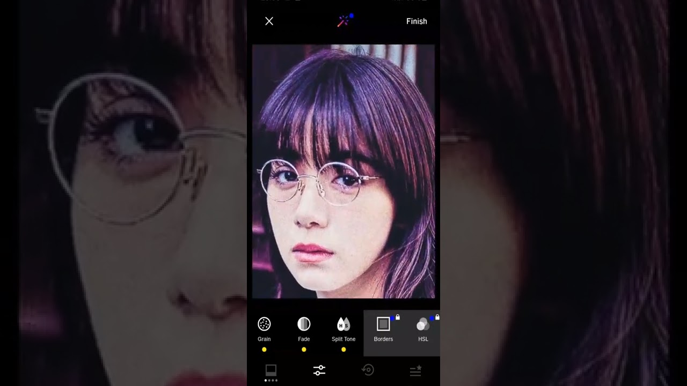This screenshot has height=386, width=687.
Task: Tap the yellow dot under Fade
Action: pyautogui.click(x=304, y=350)
